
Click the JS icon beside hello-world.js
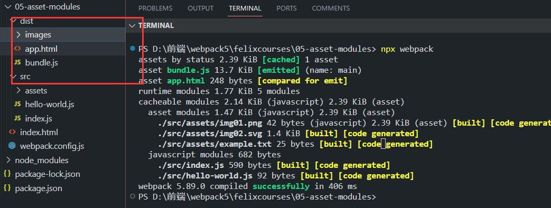pos(17,105)
